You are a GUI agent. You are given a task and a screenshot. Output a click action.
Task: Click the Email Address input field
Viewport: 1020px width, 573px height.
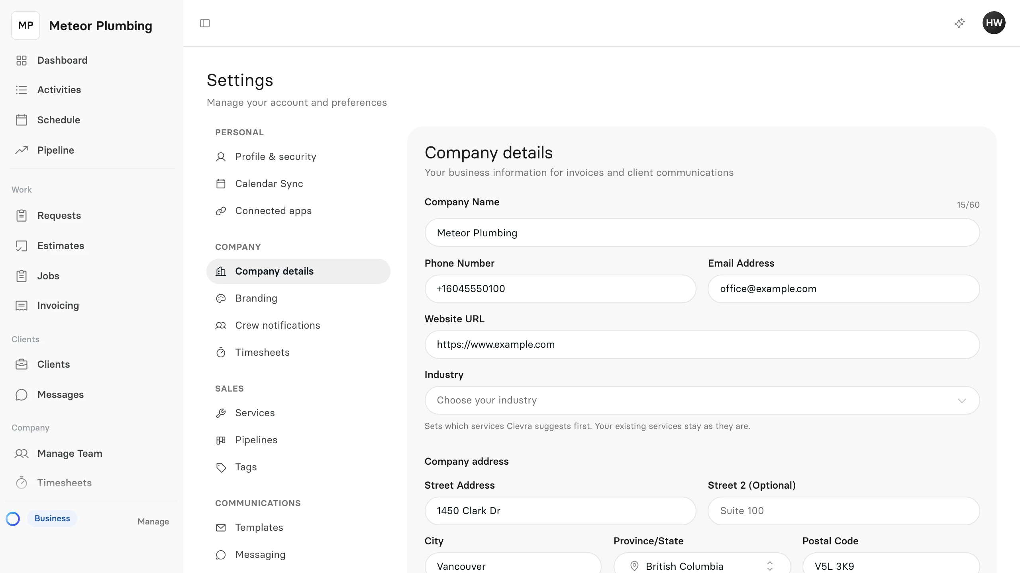[x=844, y=289]
